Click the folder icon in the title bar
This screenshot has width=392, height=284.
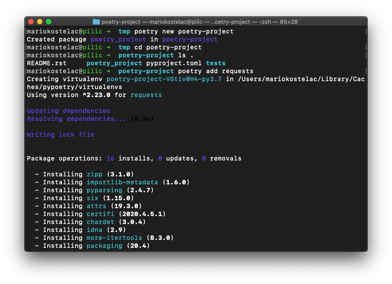pyautogui.click(x=96, y=22)
